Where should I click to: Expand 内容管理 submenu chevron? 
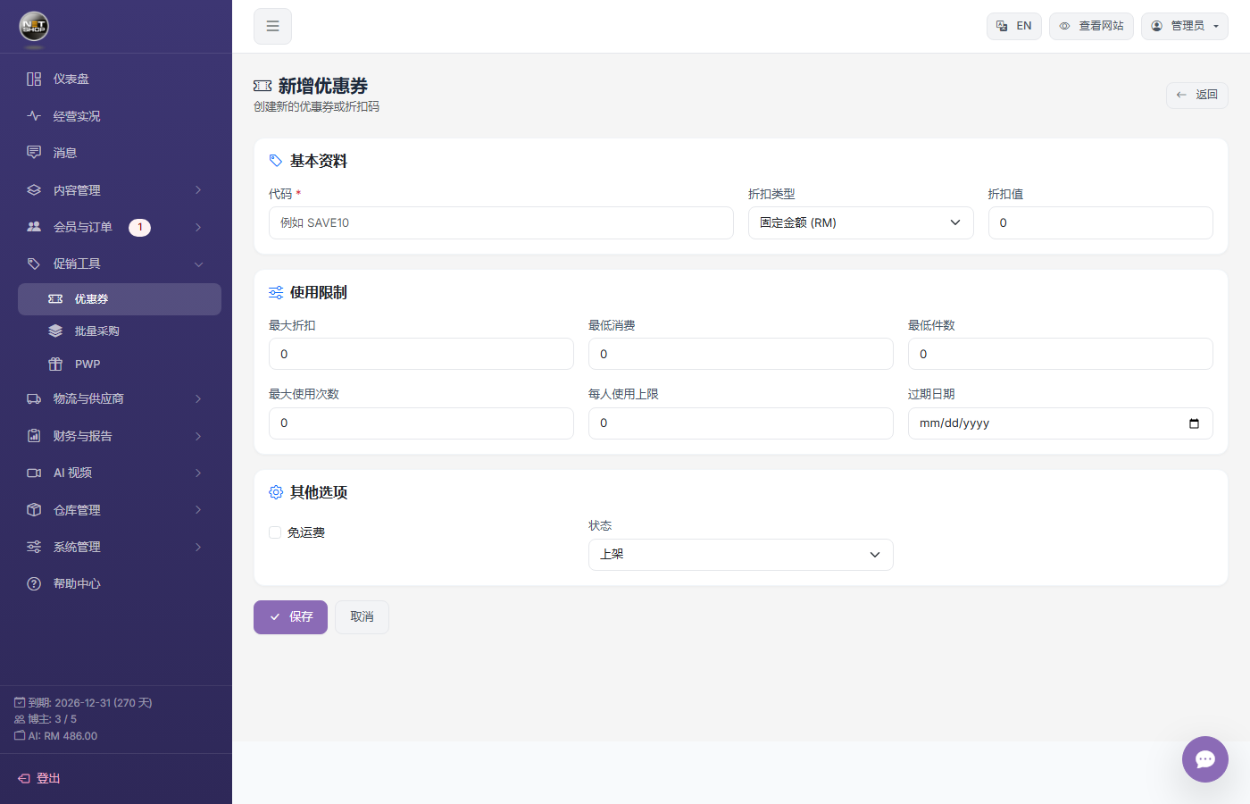pyautogui.click(x=198, y=190)
